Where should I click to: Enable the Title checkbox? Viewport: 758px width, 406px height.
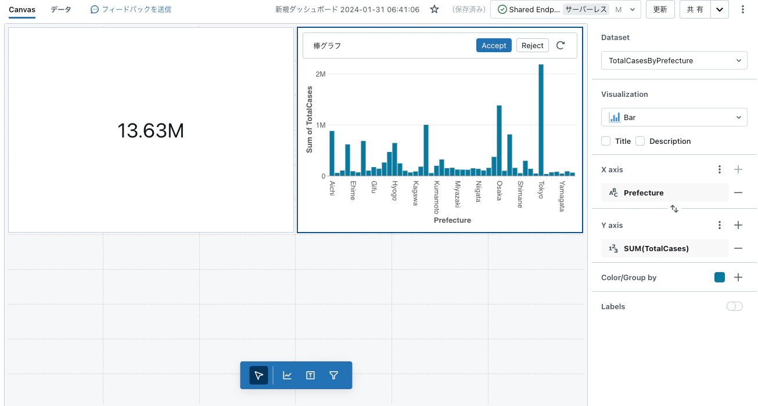coord(606,141)
